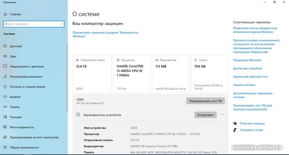The height and width of the screenshot is (155, 289).
Task: Open Питание и спящий режим section
Action: [x=28, y=87]
